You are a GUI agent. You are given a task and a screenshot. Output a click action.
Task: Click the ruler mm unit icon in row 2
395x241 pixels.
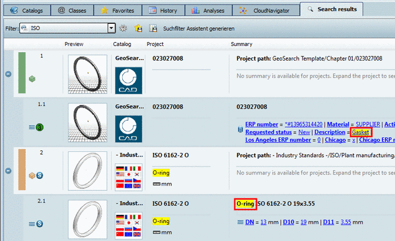[x=156, y=184]
